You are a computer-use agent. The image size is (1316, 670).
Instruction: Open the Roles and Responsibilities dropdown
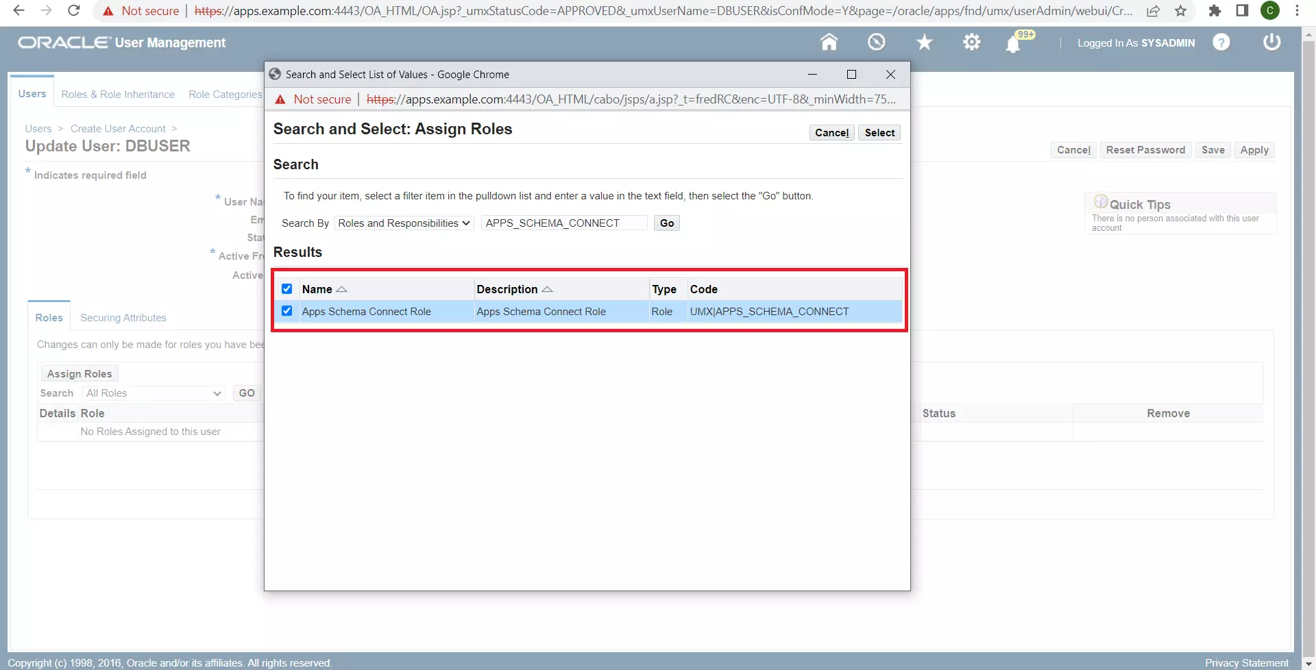[x=403, y=223]
